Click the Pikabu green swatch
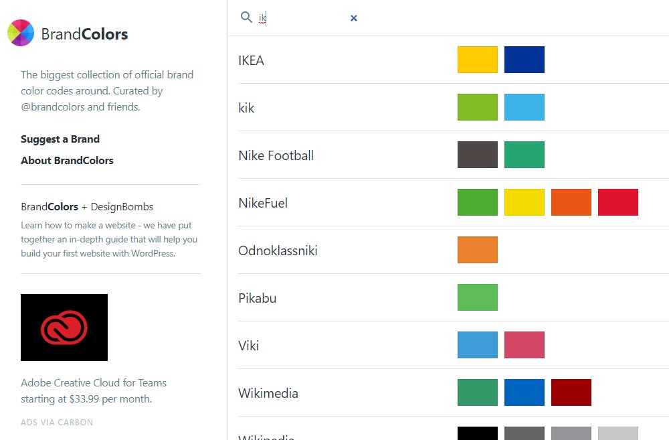This screenshot has width=669, height=440. coord(478,297)
